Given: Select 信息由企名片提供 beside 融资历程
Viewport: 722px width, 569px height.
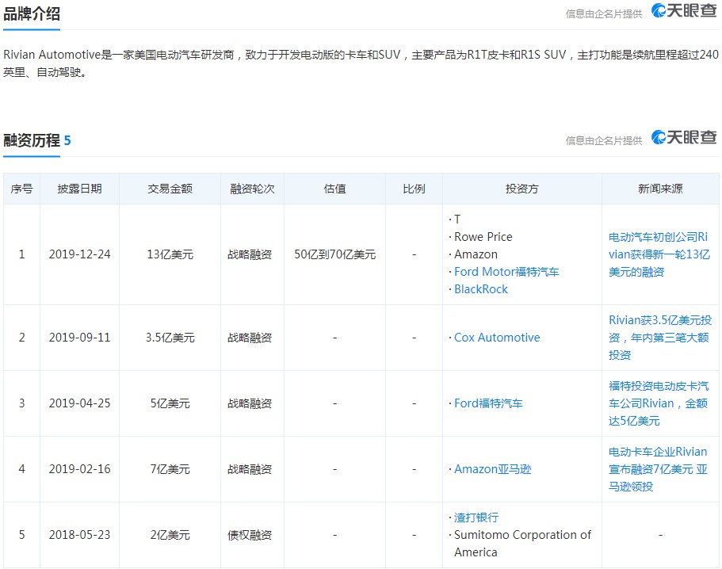Looking at the screenshot, I should 604,140.
